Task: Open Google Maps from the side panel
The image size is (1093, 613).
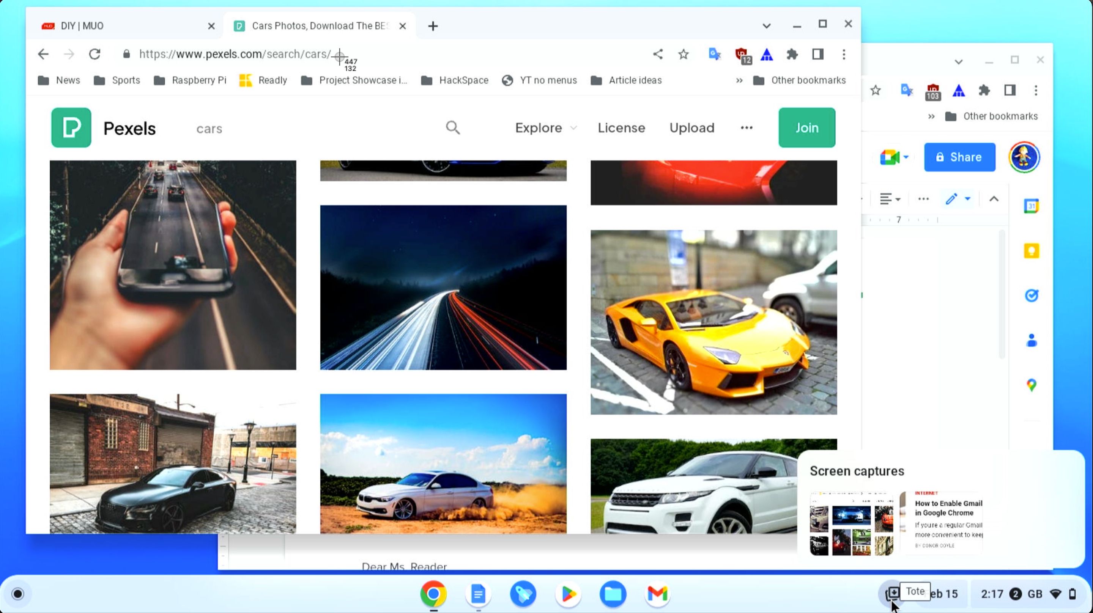Action: 1032,385
